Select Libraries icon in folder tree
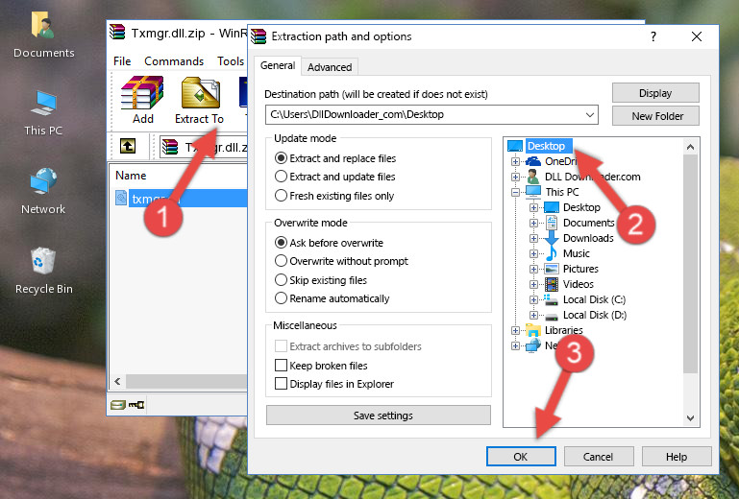This screenshot has height=499, width=739. click(x=533, y=330)
